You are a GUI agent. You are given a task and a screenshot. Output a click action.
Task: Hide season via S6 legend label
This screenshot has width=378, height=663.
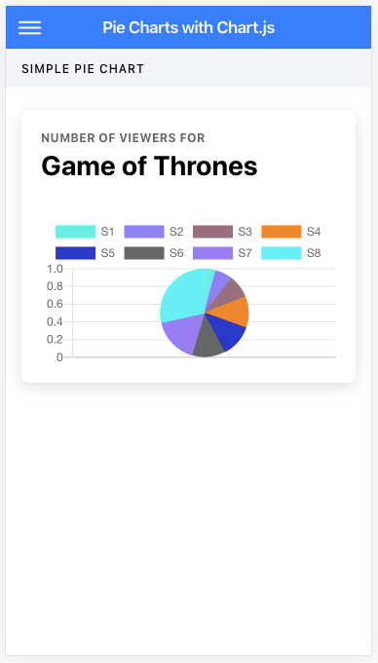[x=176, y=253]
